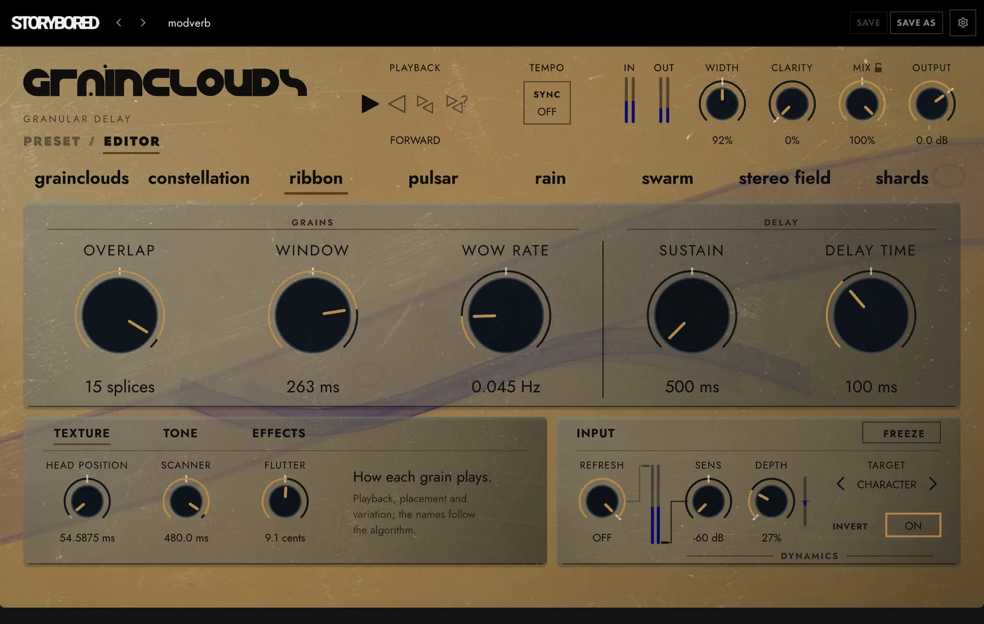The image size is (984, 624).
Task: Click the CLARITY knob
Action: click(792, 104)
